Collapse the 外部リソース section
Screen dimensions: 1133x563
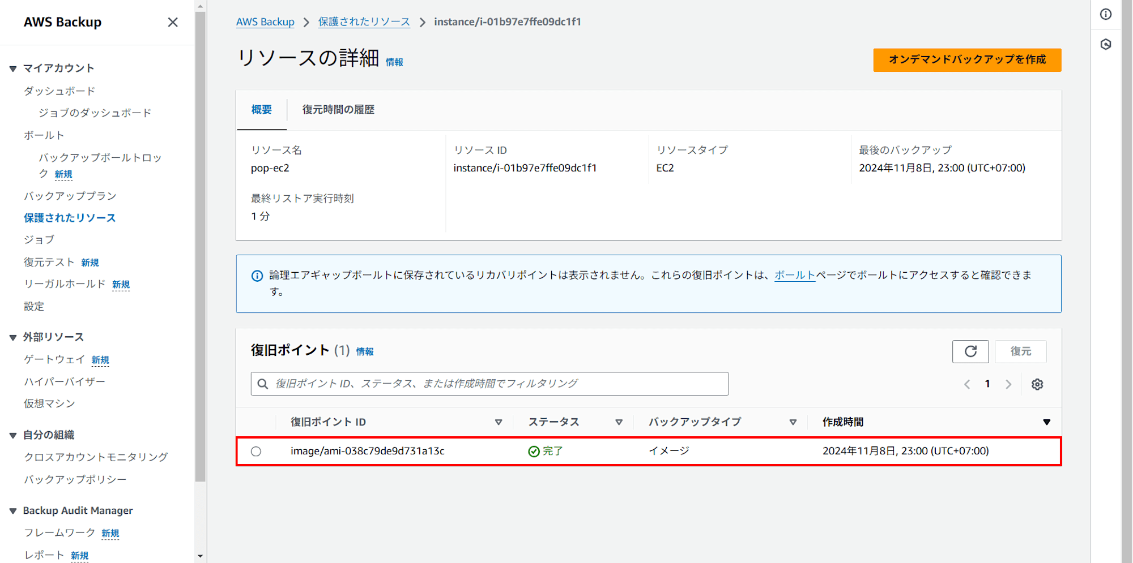click(x=12, y=337)
